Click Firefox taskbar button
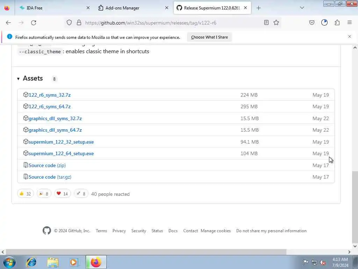 (x=96, y=262)
